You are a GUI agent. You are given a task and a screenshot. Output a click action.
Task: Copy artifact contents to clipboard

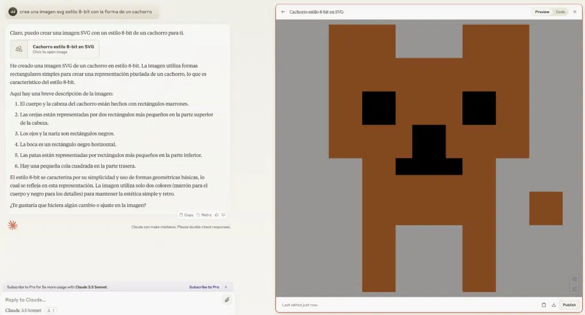(x=544, y=305)
